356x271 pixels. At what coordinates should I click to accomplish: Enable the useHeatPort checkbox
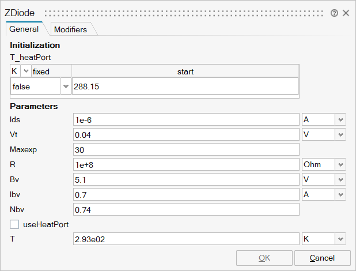[14, 224]
